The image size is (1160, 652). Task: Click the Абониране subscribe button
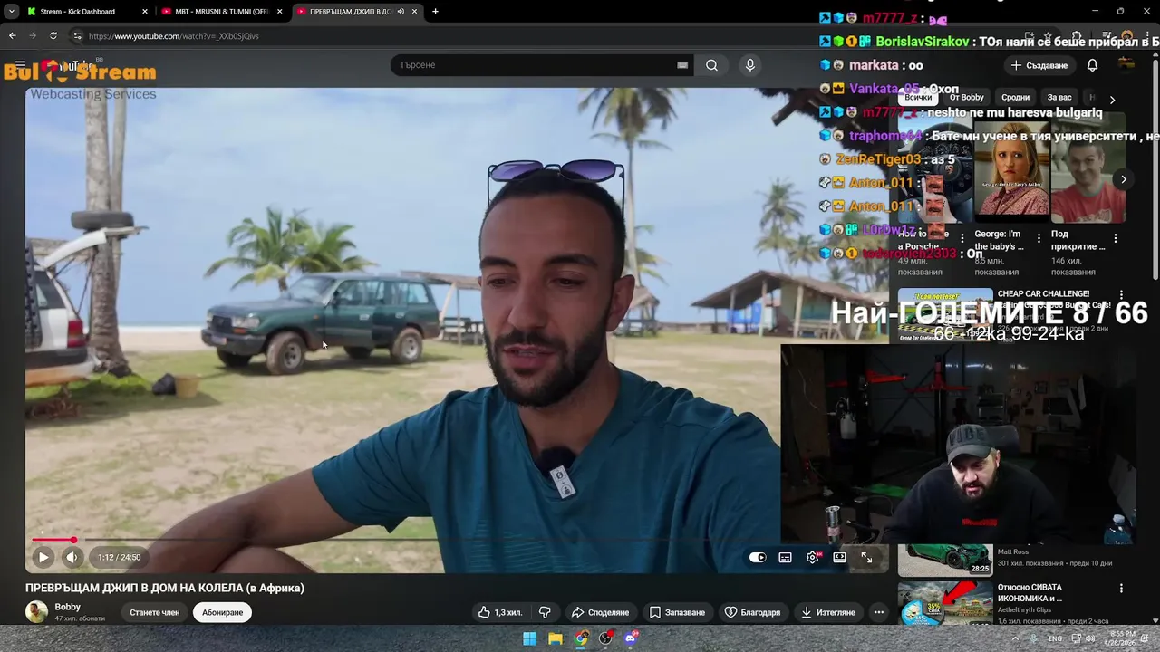click(223, 613)
